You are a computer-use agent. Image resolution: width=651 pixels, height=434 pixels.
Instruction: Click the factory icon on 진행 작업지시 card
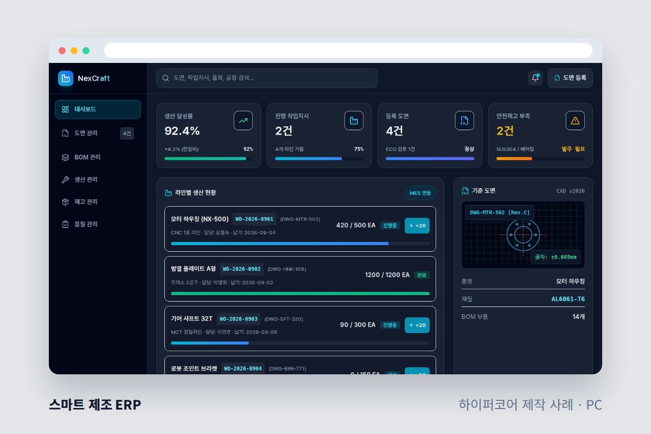click(354, 120)
